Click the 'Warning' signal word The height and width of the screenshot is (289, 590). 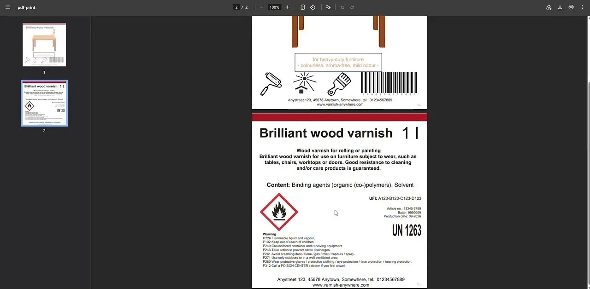tap(269, 234)
